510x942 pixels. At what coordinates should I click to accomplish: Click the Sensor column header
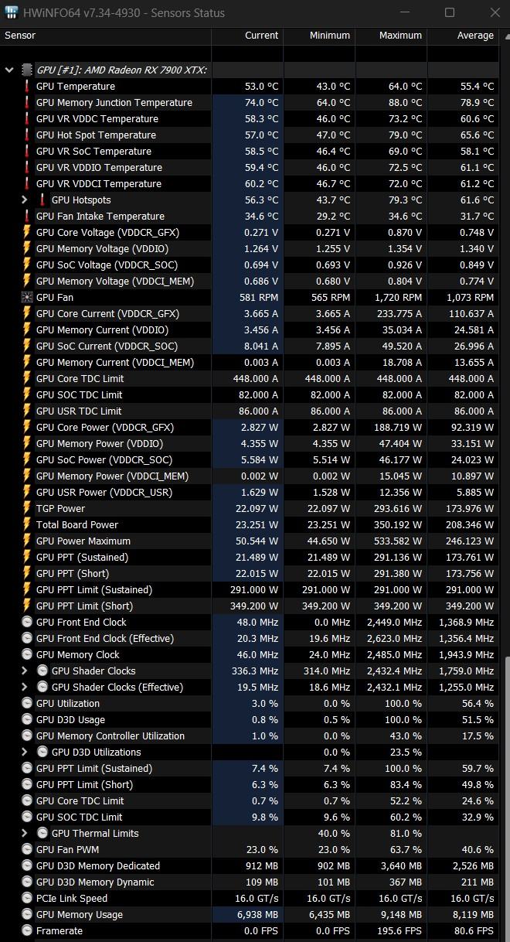(105, 36)
